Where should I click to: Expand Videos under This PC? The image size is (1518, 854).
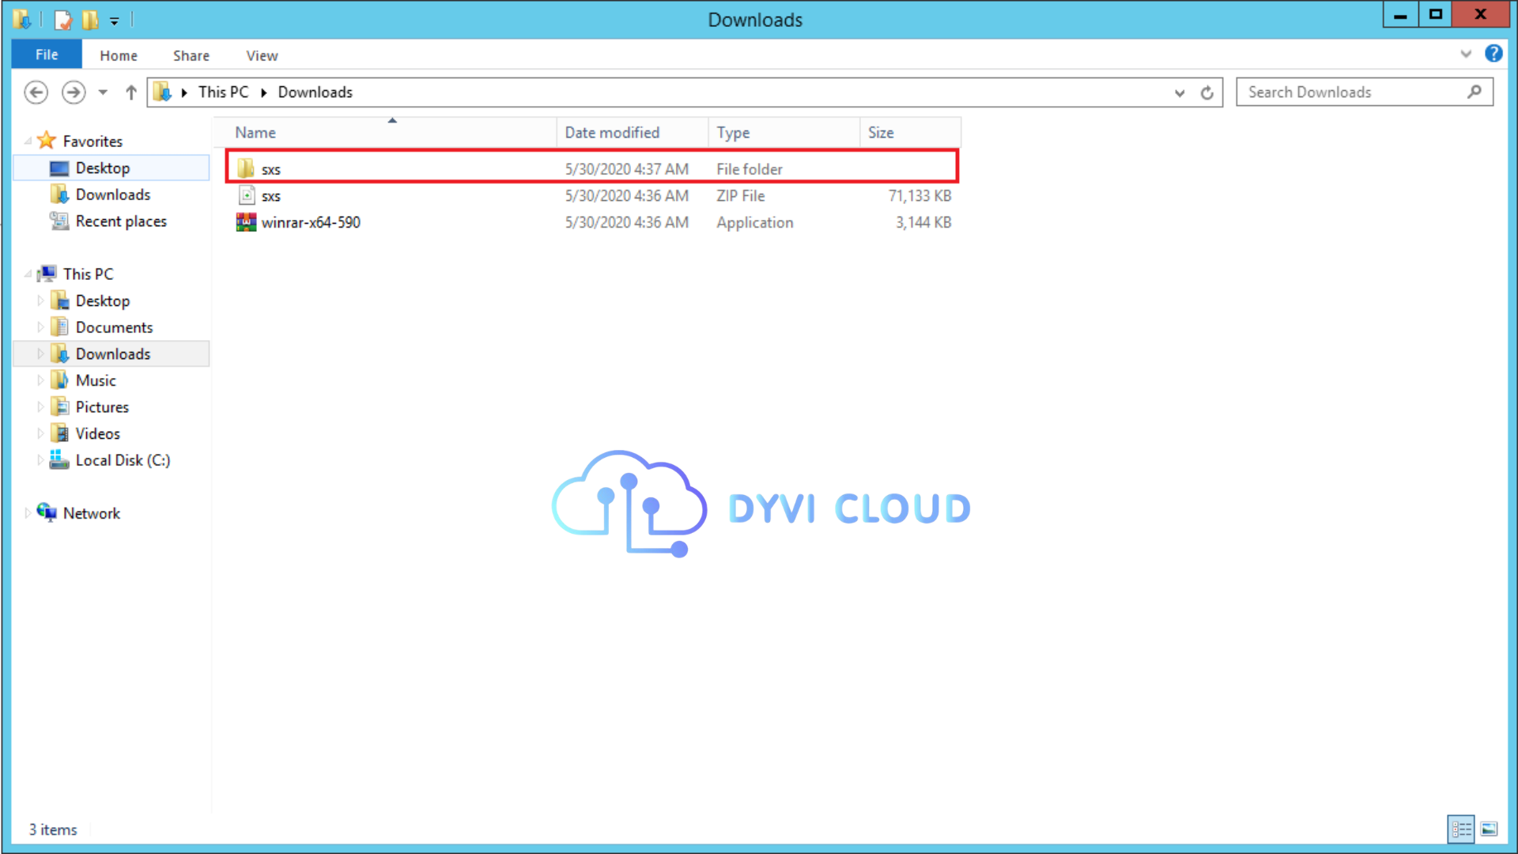(x=40, y=433)
